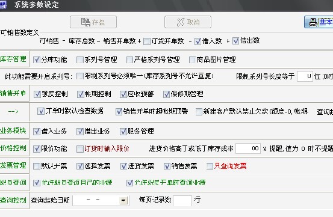Toggle 销售发票 checkbox
Viewport: 333px width, 217px height.
pos(167,166)
